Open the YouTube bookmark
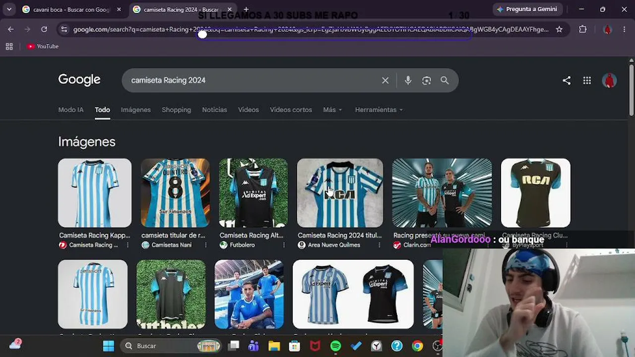The image size is (635, 357). coord(43,46)
